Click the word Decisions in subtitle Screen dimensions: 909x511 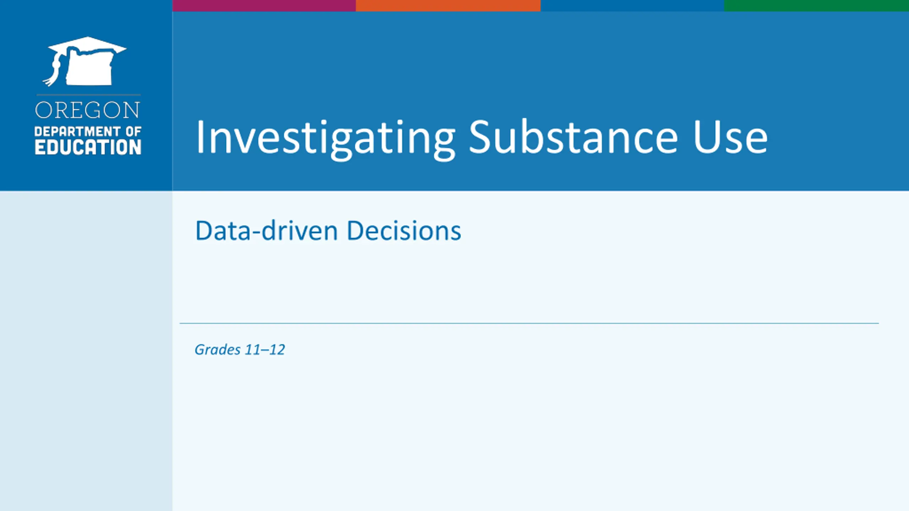(x=404, y=231)
